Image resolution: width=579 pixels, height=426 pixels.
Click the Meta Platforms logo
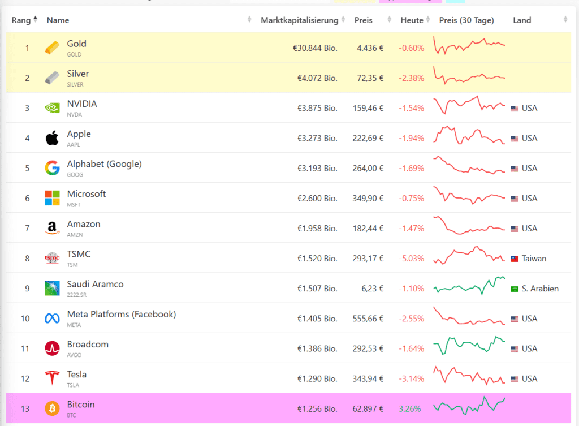click(52, 319)
